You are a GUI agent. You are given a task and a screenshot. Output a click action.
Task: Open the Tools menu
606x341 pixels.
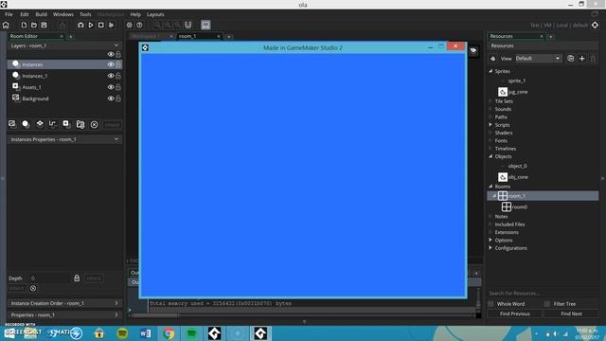pyautogui.click(x=85, y=14)
